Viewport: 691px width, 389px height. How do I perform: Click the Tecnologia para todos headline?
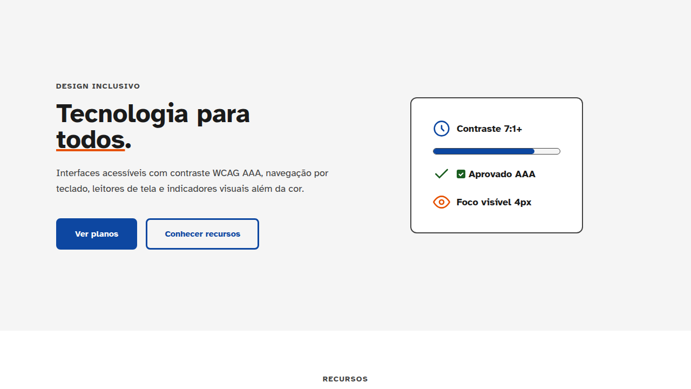tap(153, 125)
